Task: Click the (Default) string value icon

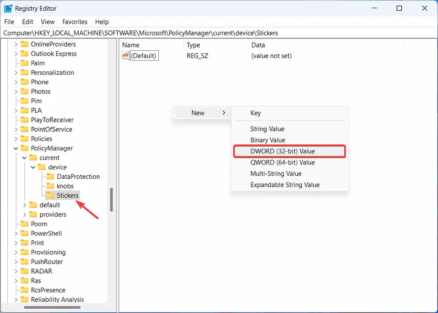Action: 125,56
